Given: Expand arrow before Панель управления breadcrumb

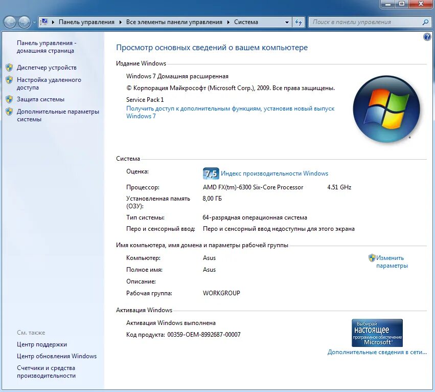Looking at the screenshot, I should [53, 22].
